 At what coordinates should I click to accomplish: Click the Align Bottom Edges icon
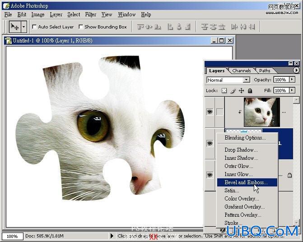[158, 27]
